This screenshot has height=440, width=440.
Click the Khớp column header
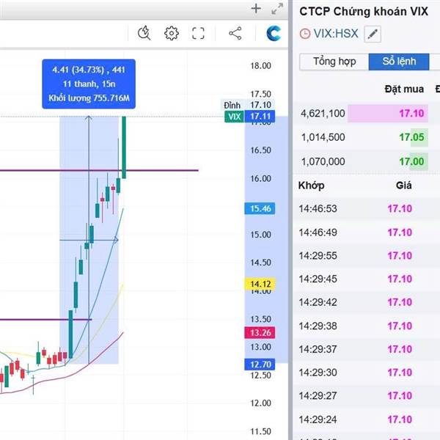point(311,186)
